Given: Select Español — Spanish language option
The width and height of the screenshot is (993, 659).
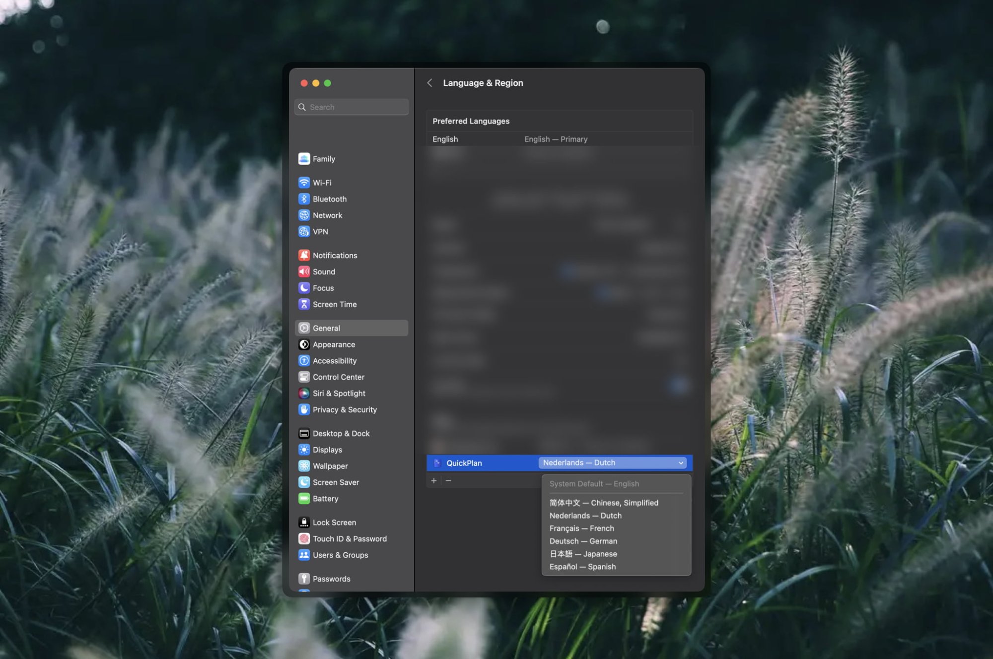Looking at the screenshot, I should pos(582,566).
